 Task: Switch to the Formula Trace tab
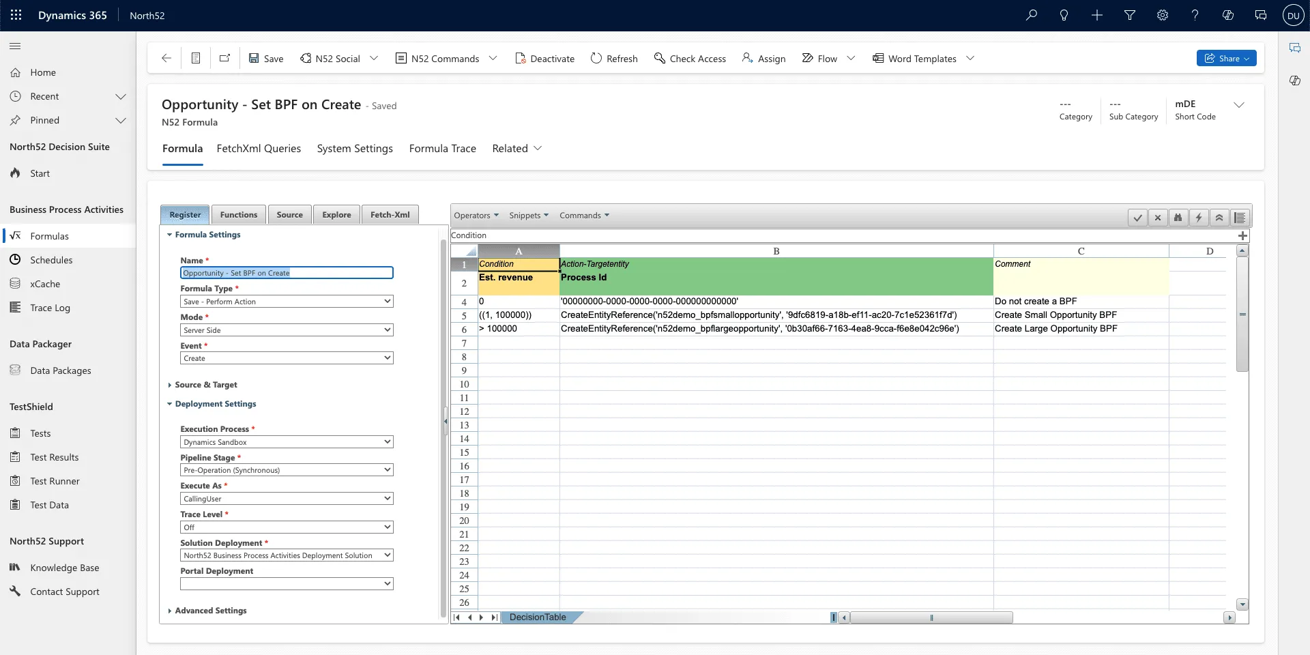443,148
